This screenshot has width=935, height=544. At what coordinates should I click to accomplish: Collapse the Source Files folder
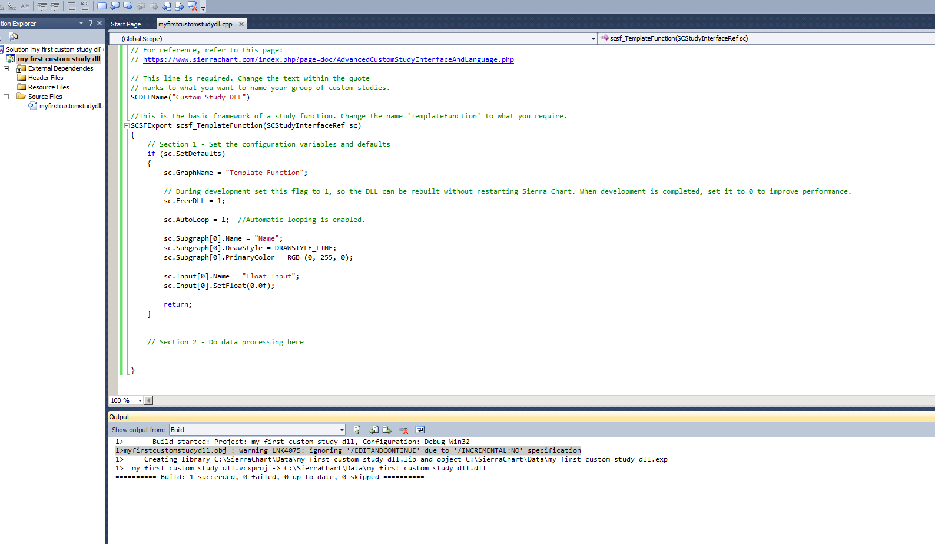6,97
